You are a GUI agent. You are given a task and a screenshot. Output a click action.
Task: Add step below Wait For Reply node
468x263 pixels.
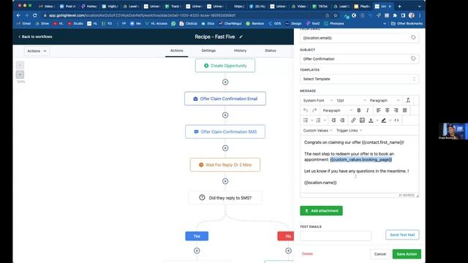[x=225, y=181]
